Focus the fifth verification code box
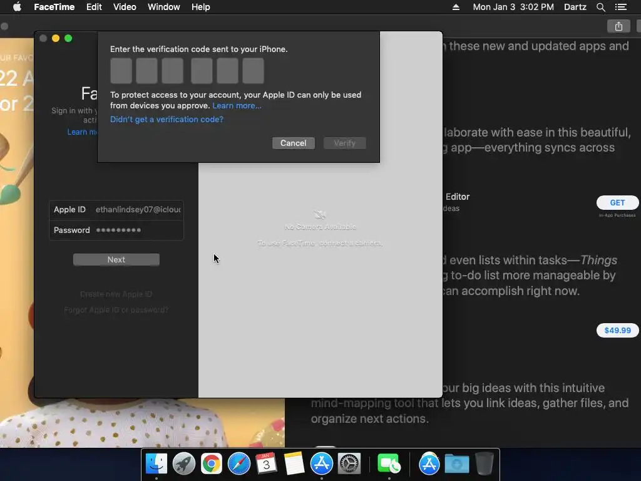 pyautogui.click(x=228, y=71)
